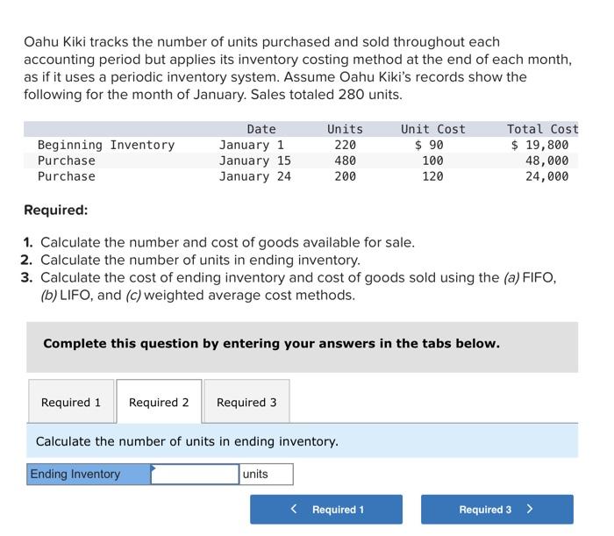Open the Required 3 tab
The height and width of the screenshot is (536, 614).
pos(246,403)
